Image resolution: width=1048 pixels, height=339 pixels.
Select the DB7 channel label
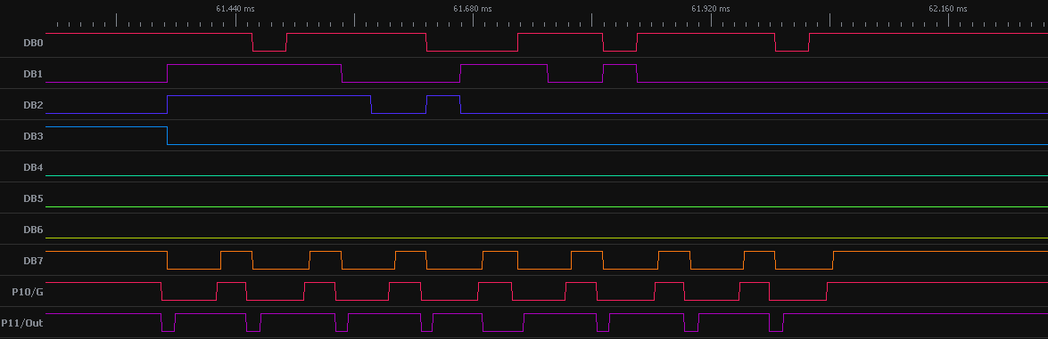click(33, 261)
